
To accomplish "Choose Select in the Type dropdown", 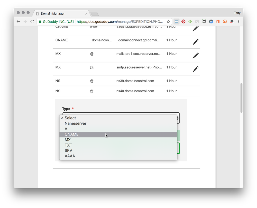I will (118, 118).
